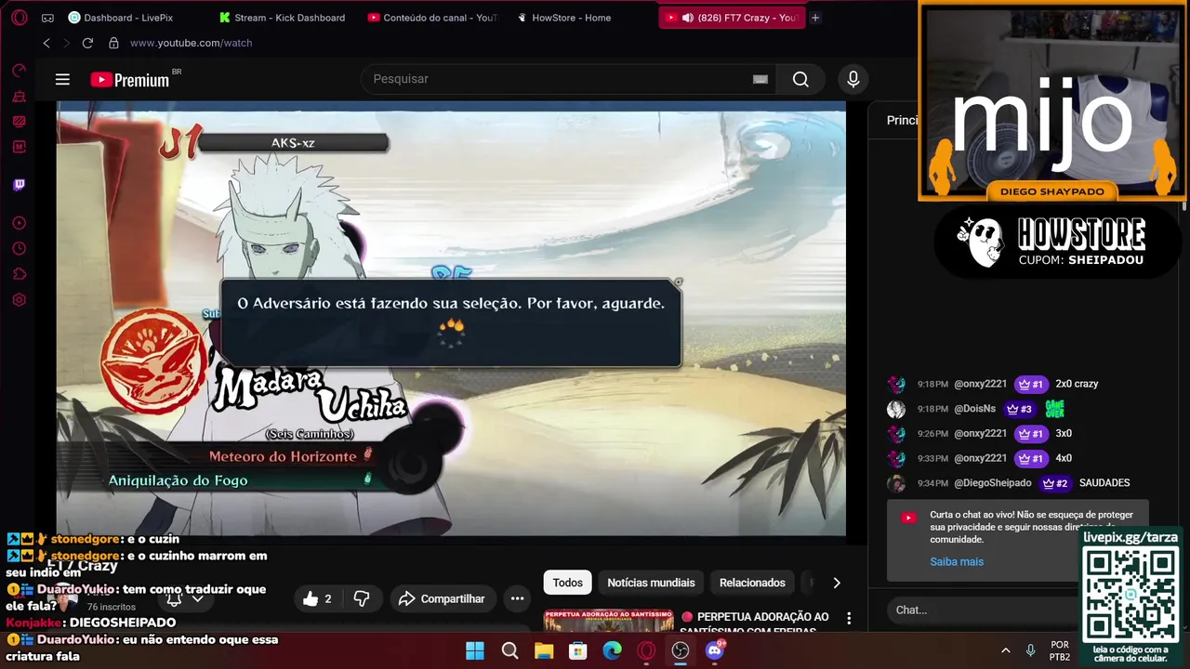Toggle notification bell for the channel
Screen dimensions: 1190x669
(173, 599)
